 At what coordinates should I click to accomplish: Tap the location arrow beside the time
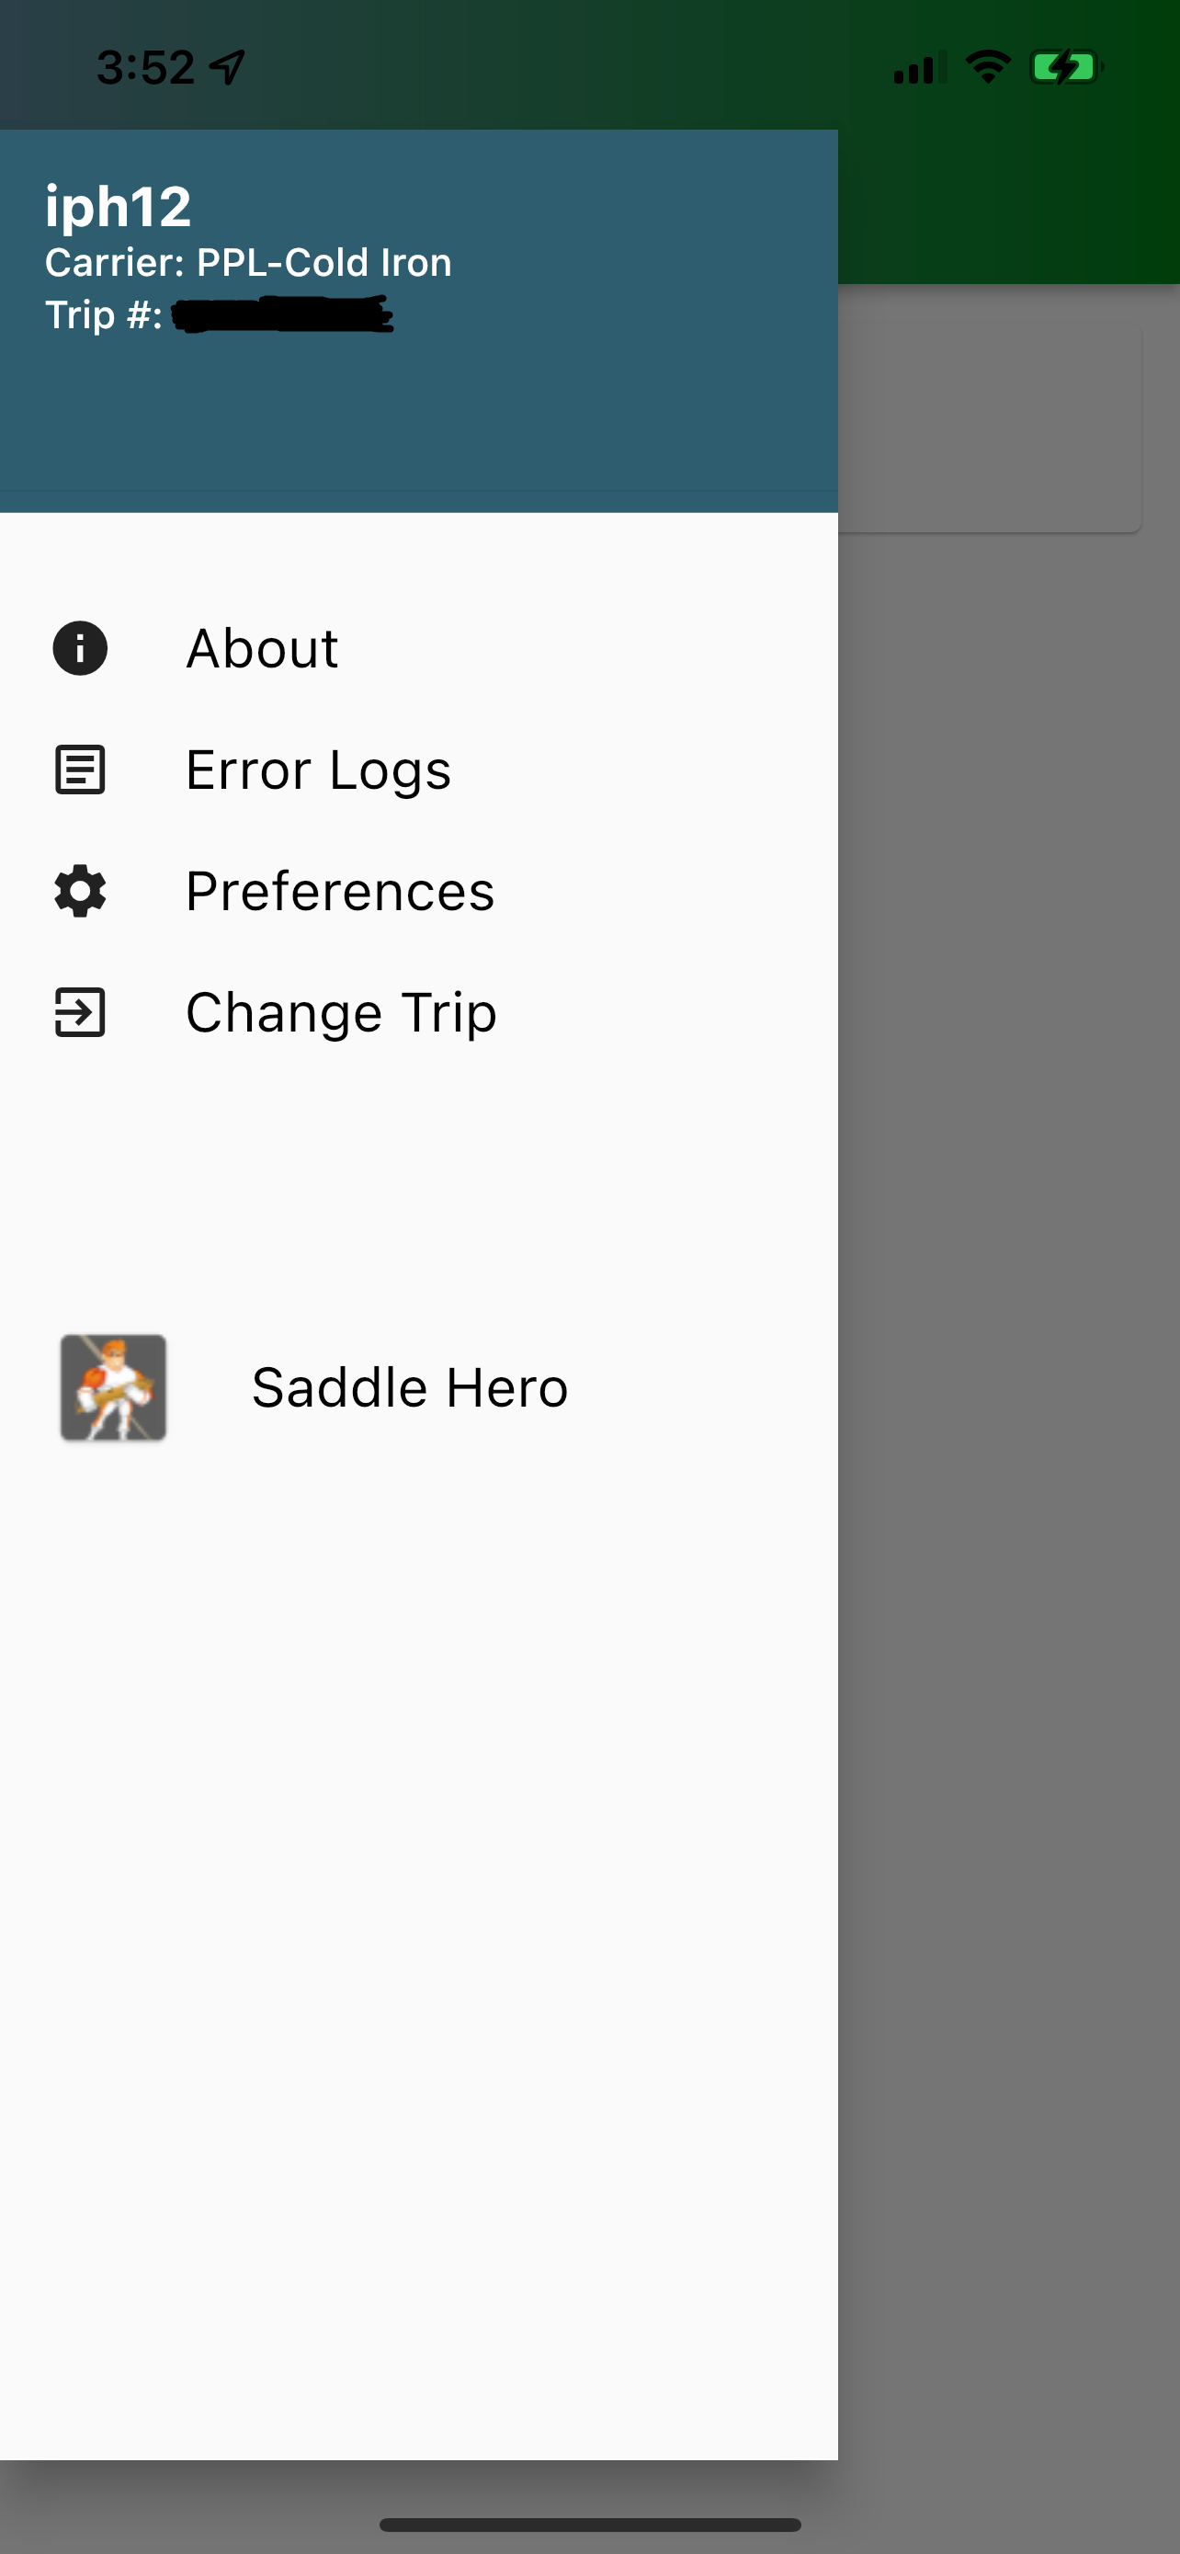(x=227, y=67)
